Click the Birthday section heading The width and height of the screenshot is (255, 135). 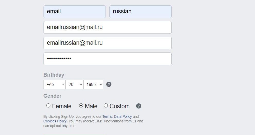[54, 75]
